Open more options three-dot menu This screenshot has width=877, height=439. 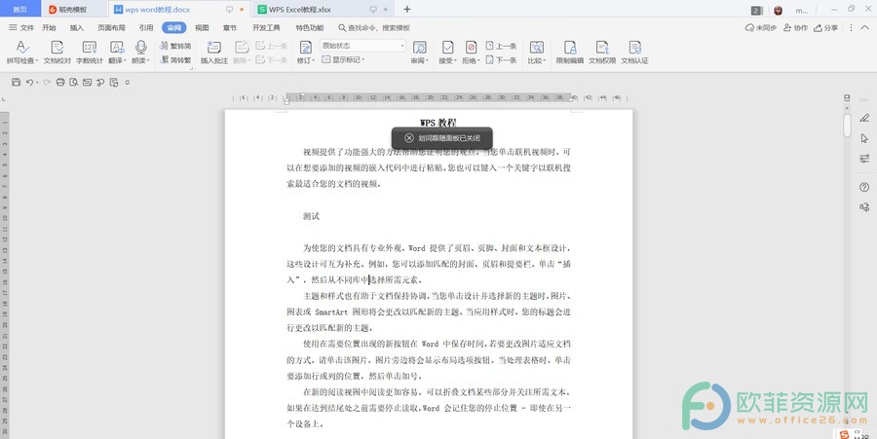852,27
